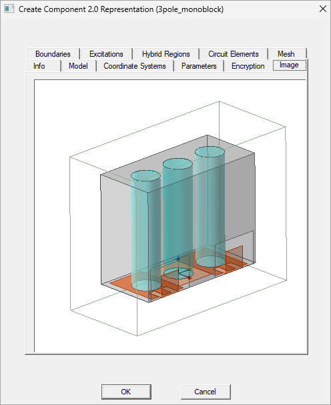This screenshot has width=331, height=405.
Task: Go to the Parameters tab
Action: point(199,66)
